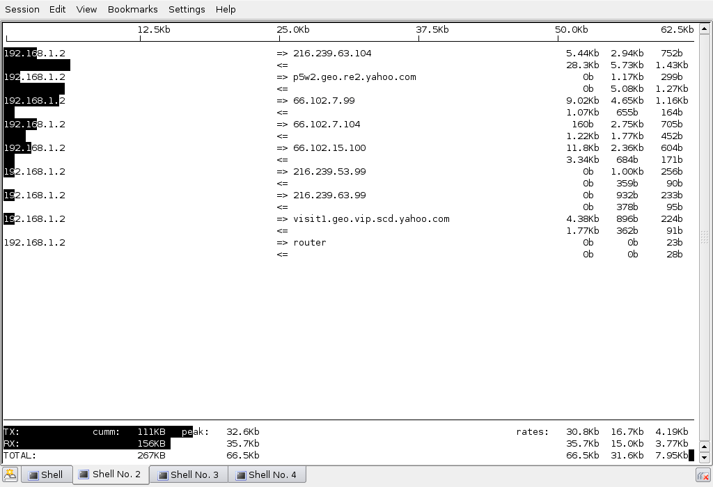Close the current session with the red X icon
713x487 pixels.
point(705,474)
